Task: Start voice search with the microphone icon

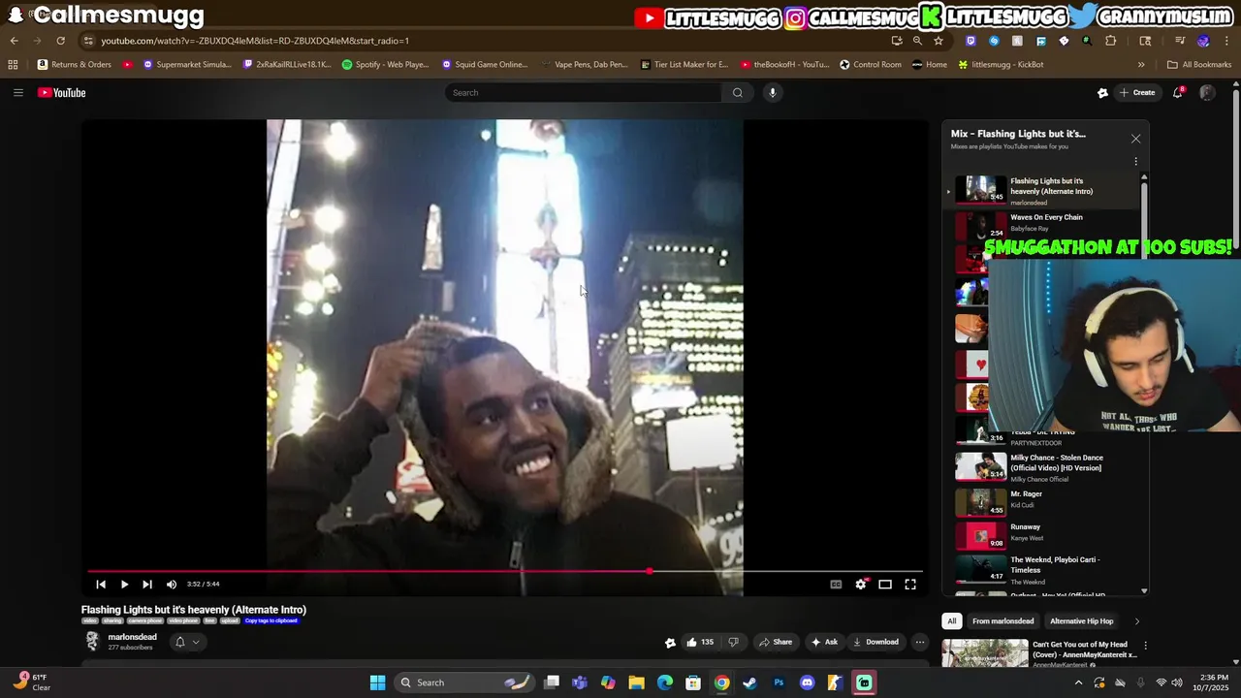Action: (x=773, y=93)
